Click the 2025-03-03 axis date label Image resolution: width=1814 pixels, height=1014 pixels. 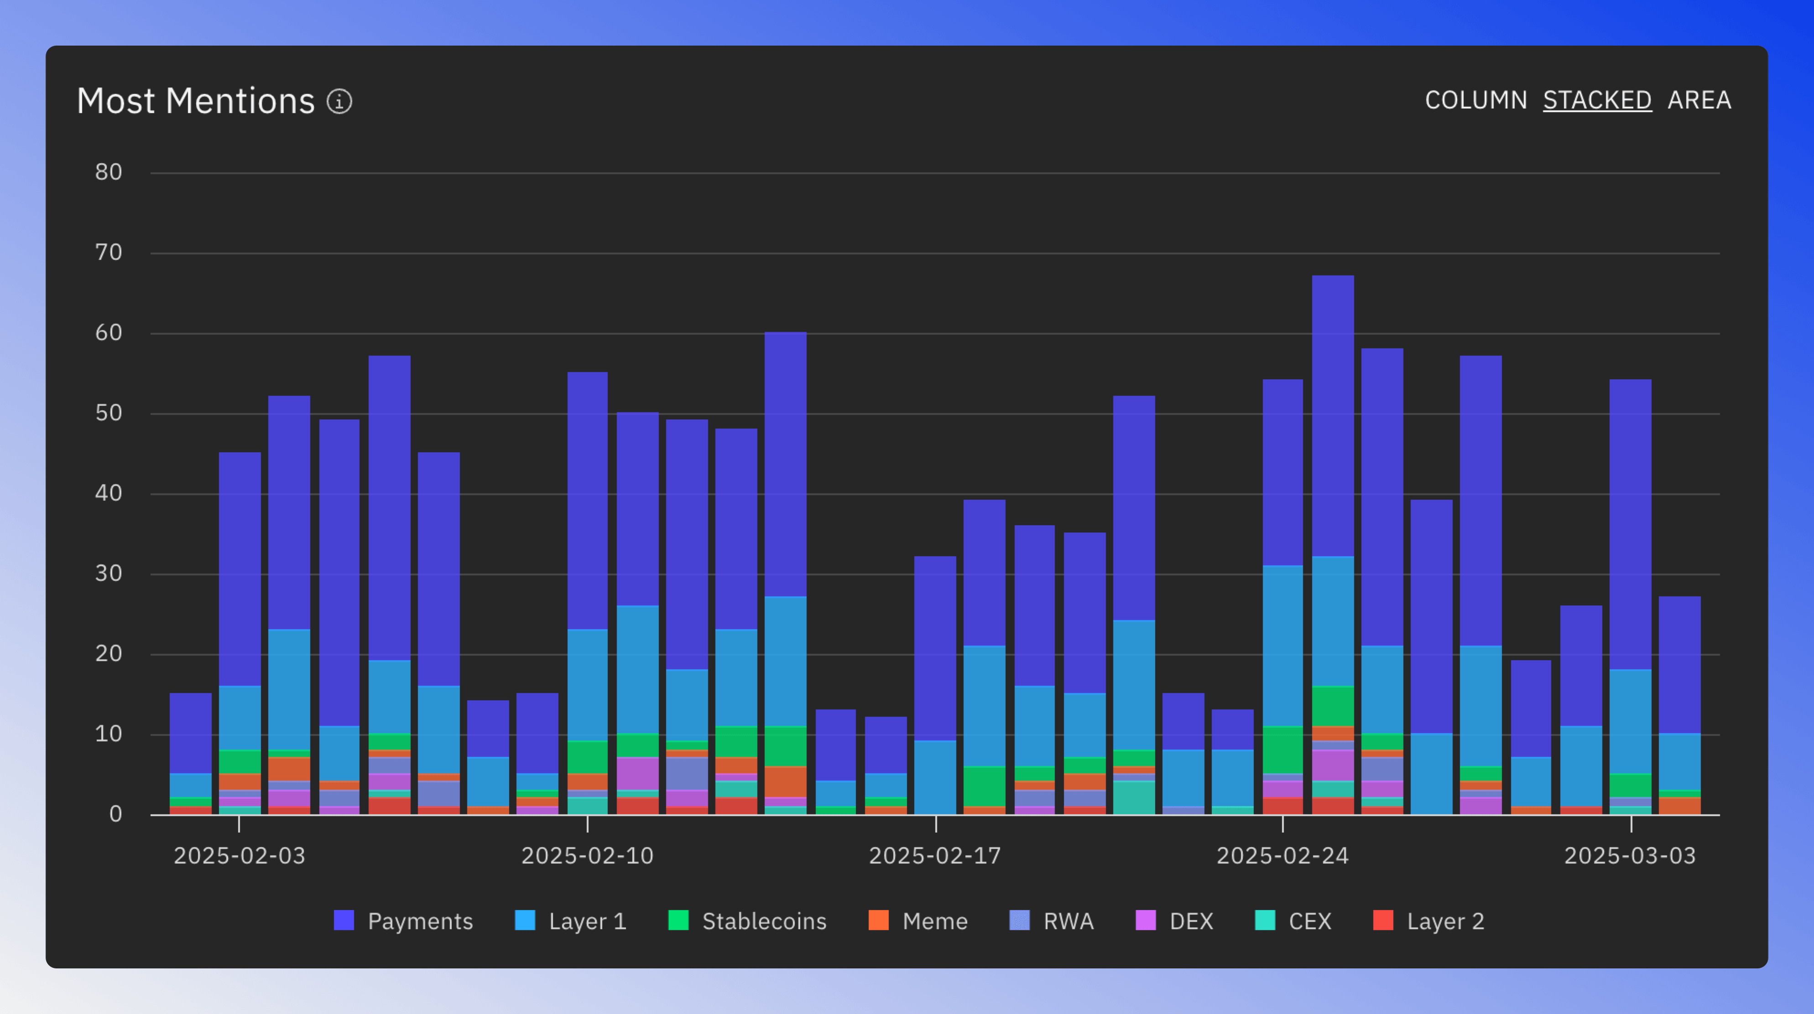(x=1630, y=856)
